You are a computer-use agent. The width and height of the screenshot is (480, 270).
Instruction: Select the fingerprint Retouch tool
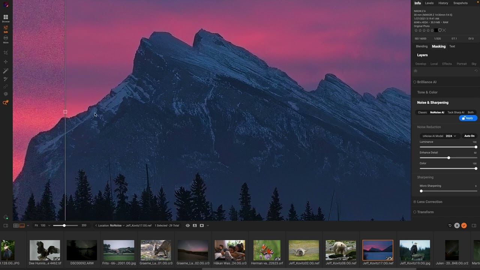click(x=6, y=94)
